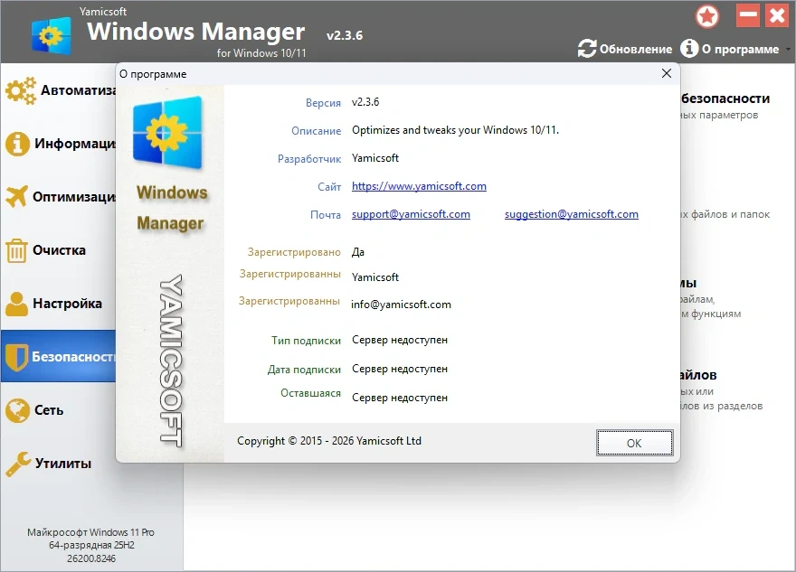Click the Версия field label
This screenshot has height=572, width=796.
[323, 102]
